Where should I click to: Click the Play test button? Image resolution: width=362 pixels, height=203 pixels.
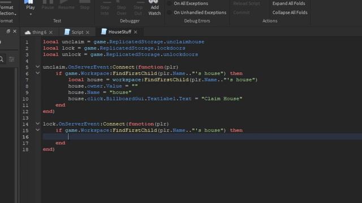click(x=30, y=5)
